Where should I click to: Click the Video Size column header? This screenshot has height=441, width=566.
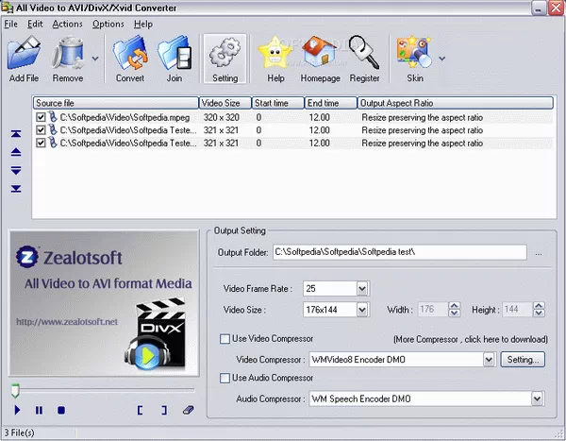[225, 103]
